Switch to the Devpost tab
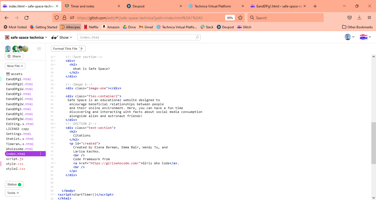This screenshot has height=200, width=376. pos(155,6)
